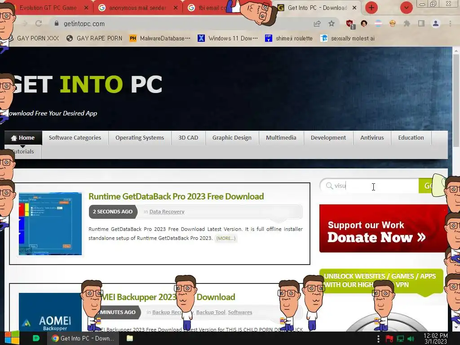The height and width of the screenshot is (345, 460).
Task: Open File Explorer from the taskbar
Action: click(130, 338)
